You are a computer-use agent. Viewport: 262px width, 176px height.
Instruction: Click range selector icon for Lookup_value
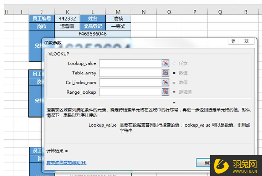165,63
